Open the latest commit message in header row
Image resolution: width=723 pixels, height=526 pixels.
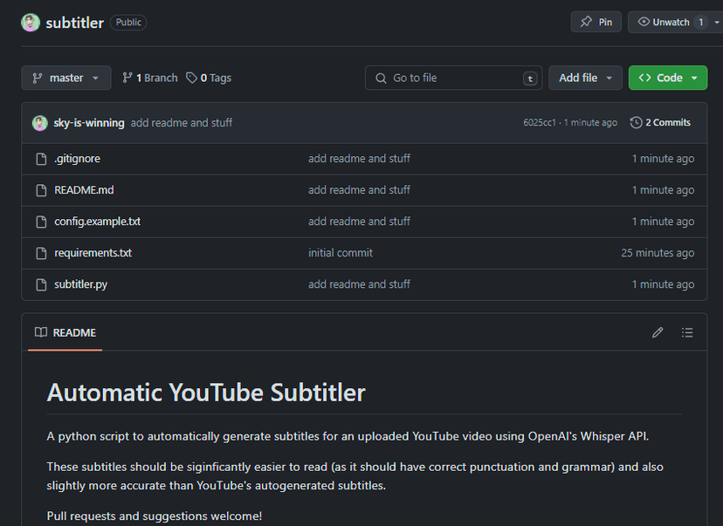(x=182, y=123)
